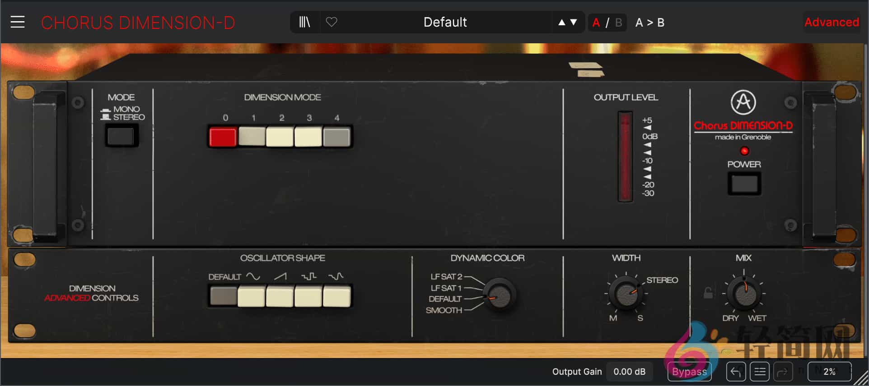The height and width of the screenshot is (386, 869).
Task: Copy settings with A > B button
Action: click(649, 23)
